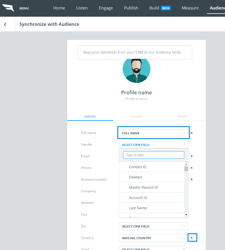The height and width of the screenshot is (250, 225).
Task: Go back using the left chevron
Action: (x=5, y=24)
